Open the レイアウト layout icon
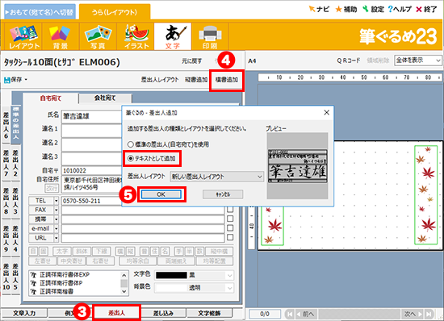The image size is (444, 321). point(23,37)
